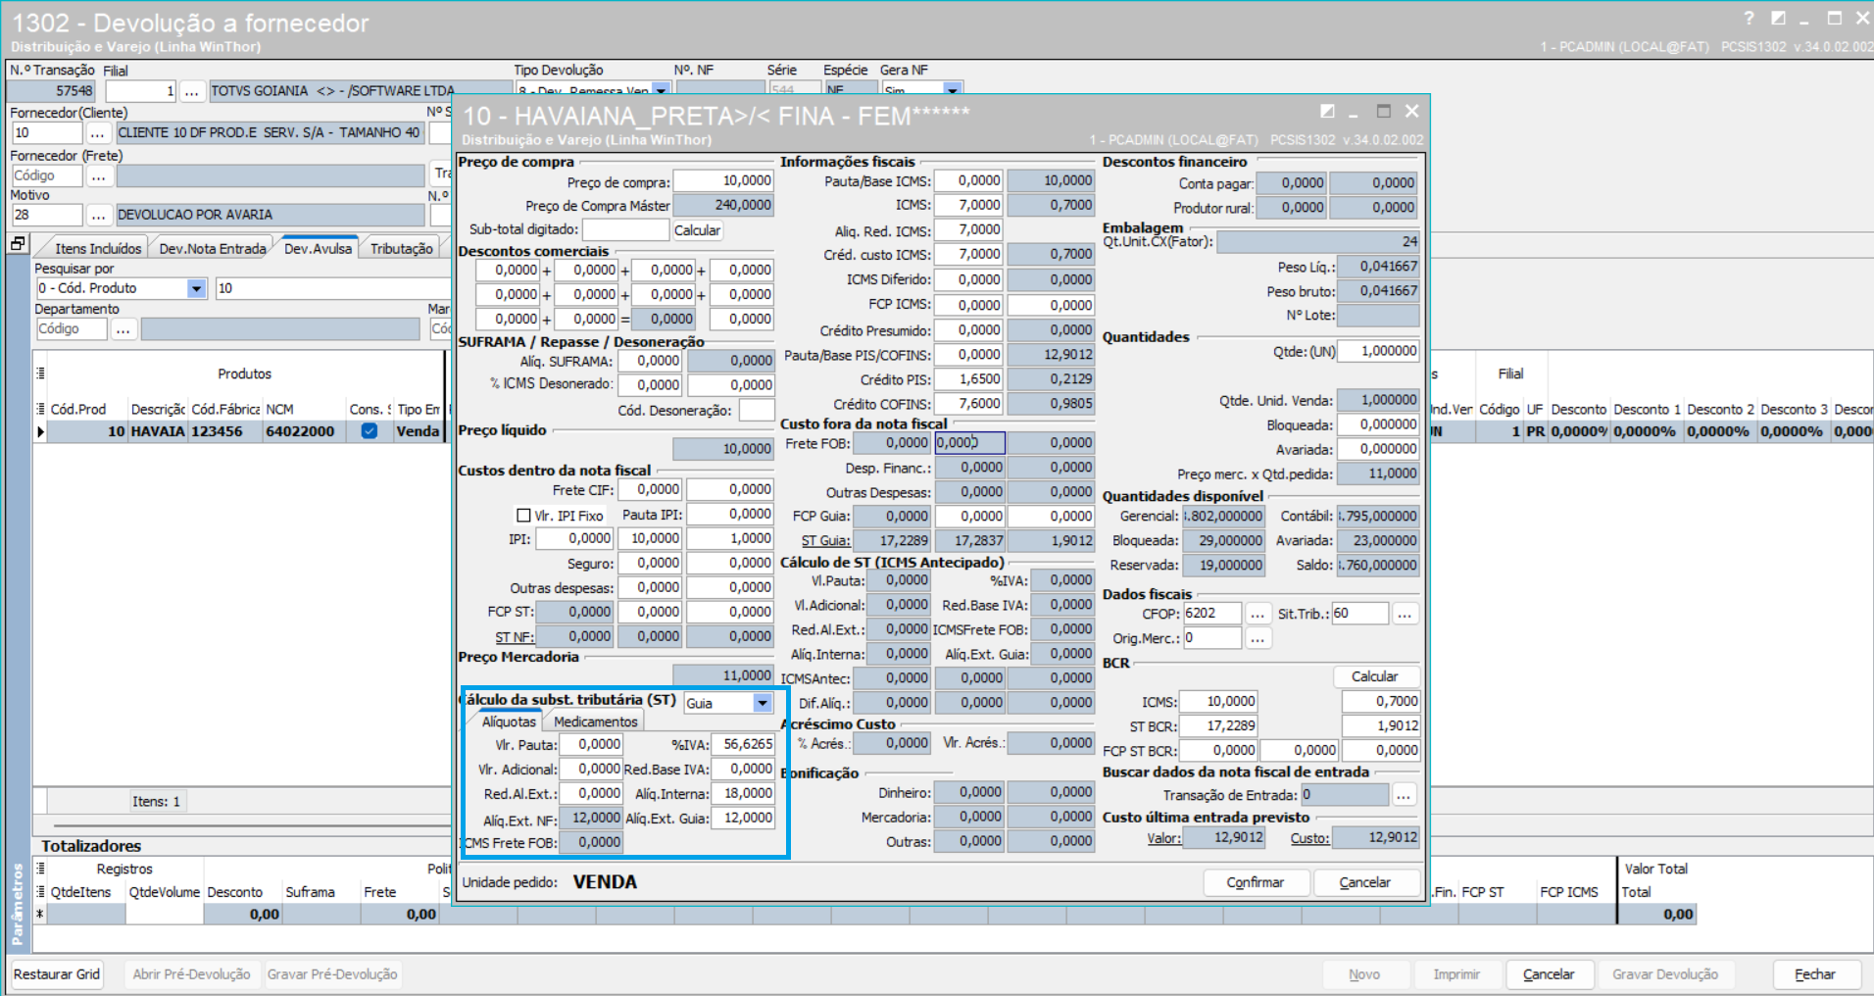Focus the Qtde (UN) quantity field
Image resolution: width=1874 pixels, height=996 pixels.
[x=1378, y=351]
